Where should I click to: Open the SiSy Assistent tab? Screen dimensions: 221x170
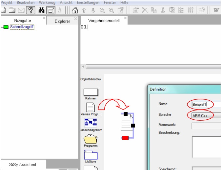tap(23, 164)
